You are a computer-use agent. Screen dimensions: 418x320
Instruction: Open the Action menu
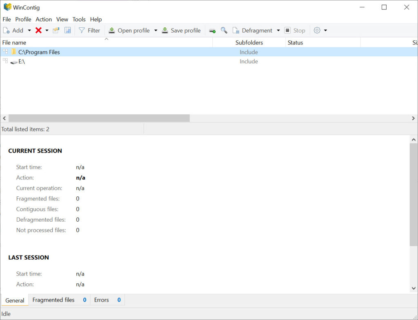[44, 19]
